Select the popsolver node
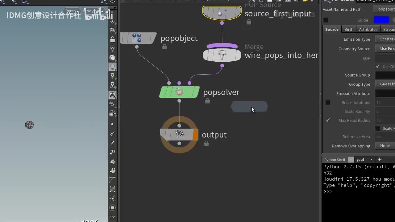The width and height of the screenshot is (395, 222). [x=179, y=92]
